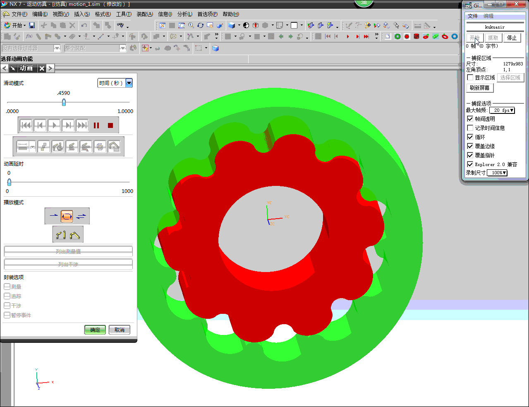The width and height of the screenshot is (529, 407).
Task: Open the 时间(秒) slide mode dropdown
Action: click(115, 83)
